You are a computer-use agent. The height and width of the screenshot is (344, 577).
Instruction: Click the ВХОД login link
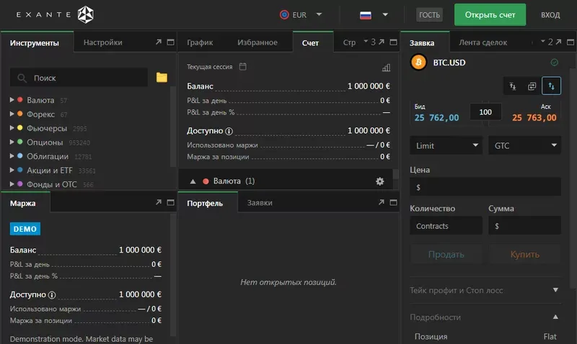point(550,15)
